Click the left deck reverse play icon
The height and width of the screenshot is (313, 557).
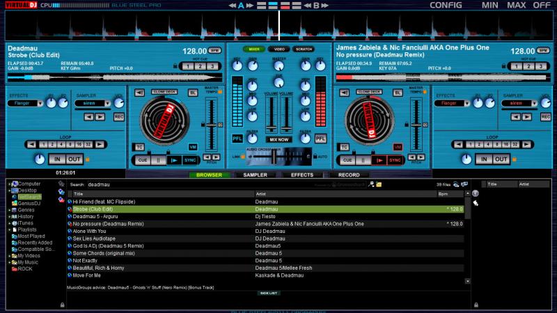tap(140, 93)
